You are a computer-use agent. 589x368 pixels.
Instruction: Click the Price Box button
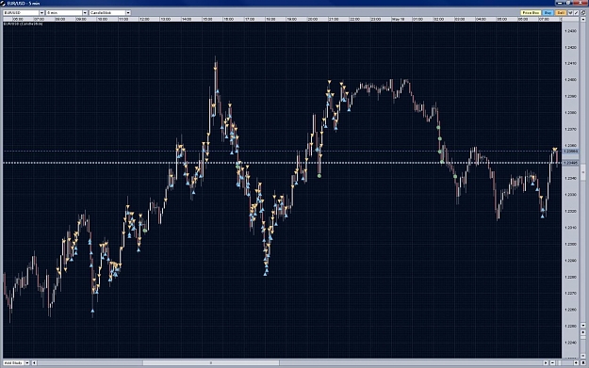pos(531,13)
